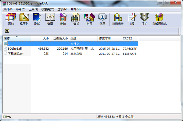The height and width of the screenshot is (121, 183).
Task: Open the 文件(F) menu
Action: click(8, 9)
